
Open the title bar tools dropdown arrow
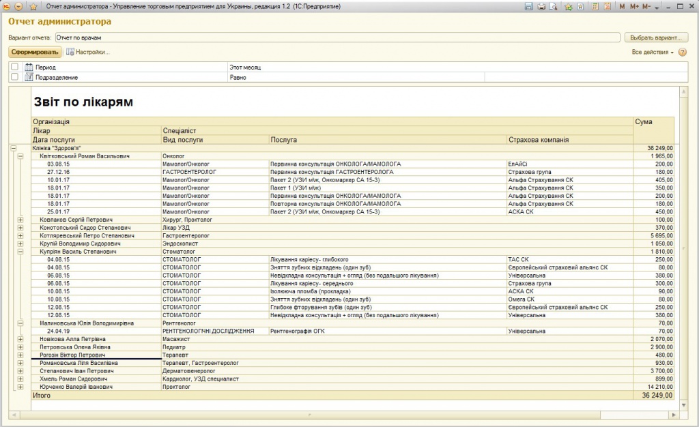coord(657,8)
